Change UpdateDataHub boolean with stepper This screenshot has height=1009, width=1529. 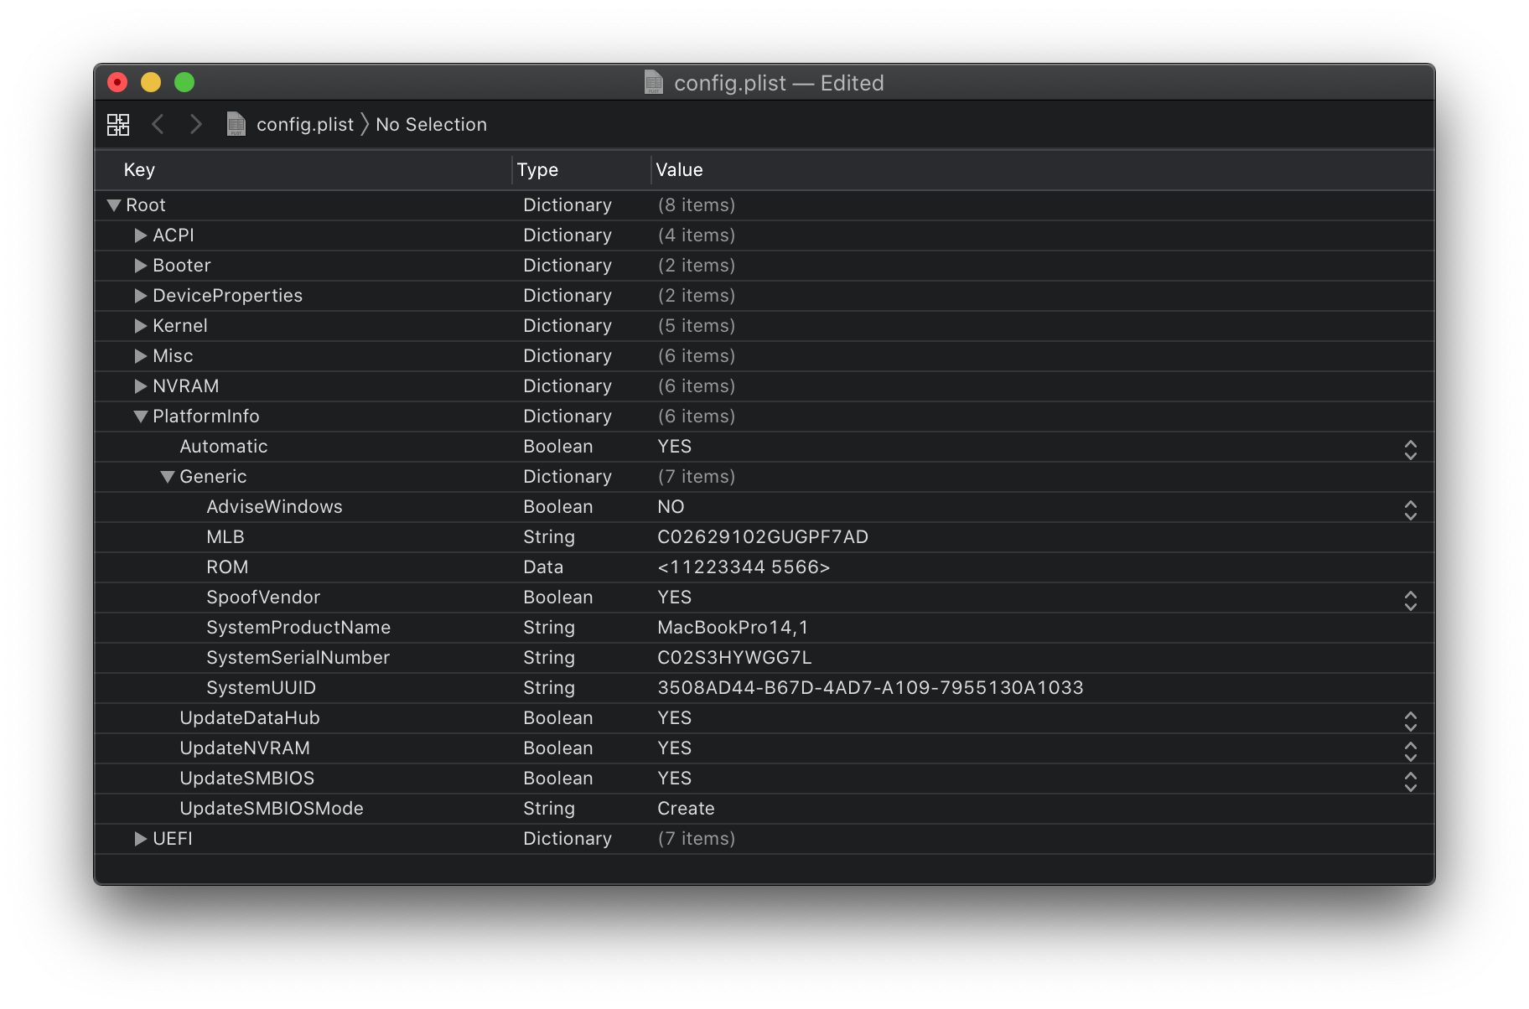[x=1410, y=722]
